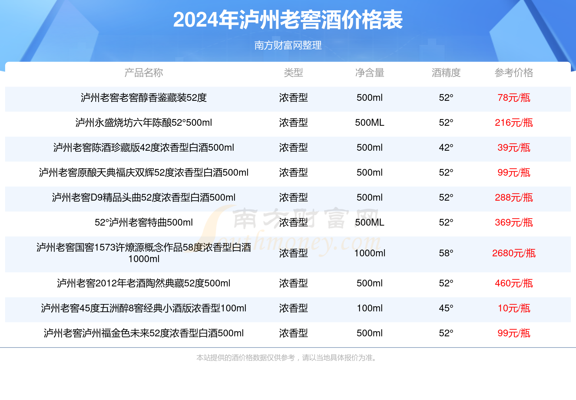Click 浓香型 in the 醇香鉴藏装 row
This screenshot has width=576, height=400.
click(293, 98)
